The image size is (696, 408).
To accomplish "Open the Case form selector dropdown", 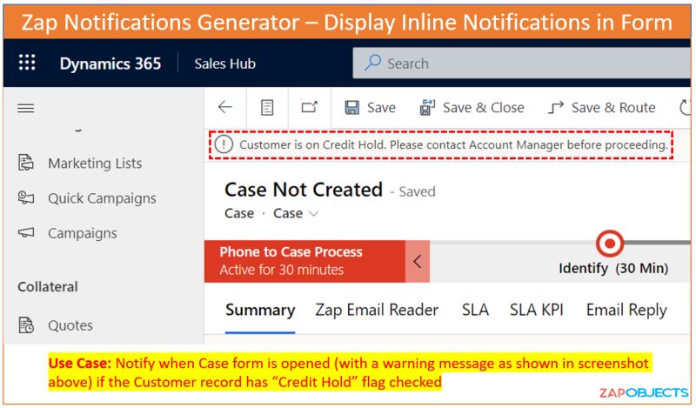I will pos(296,213).
